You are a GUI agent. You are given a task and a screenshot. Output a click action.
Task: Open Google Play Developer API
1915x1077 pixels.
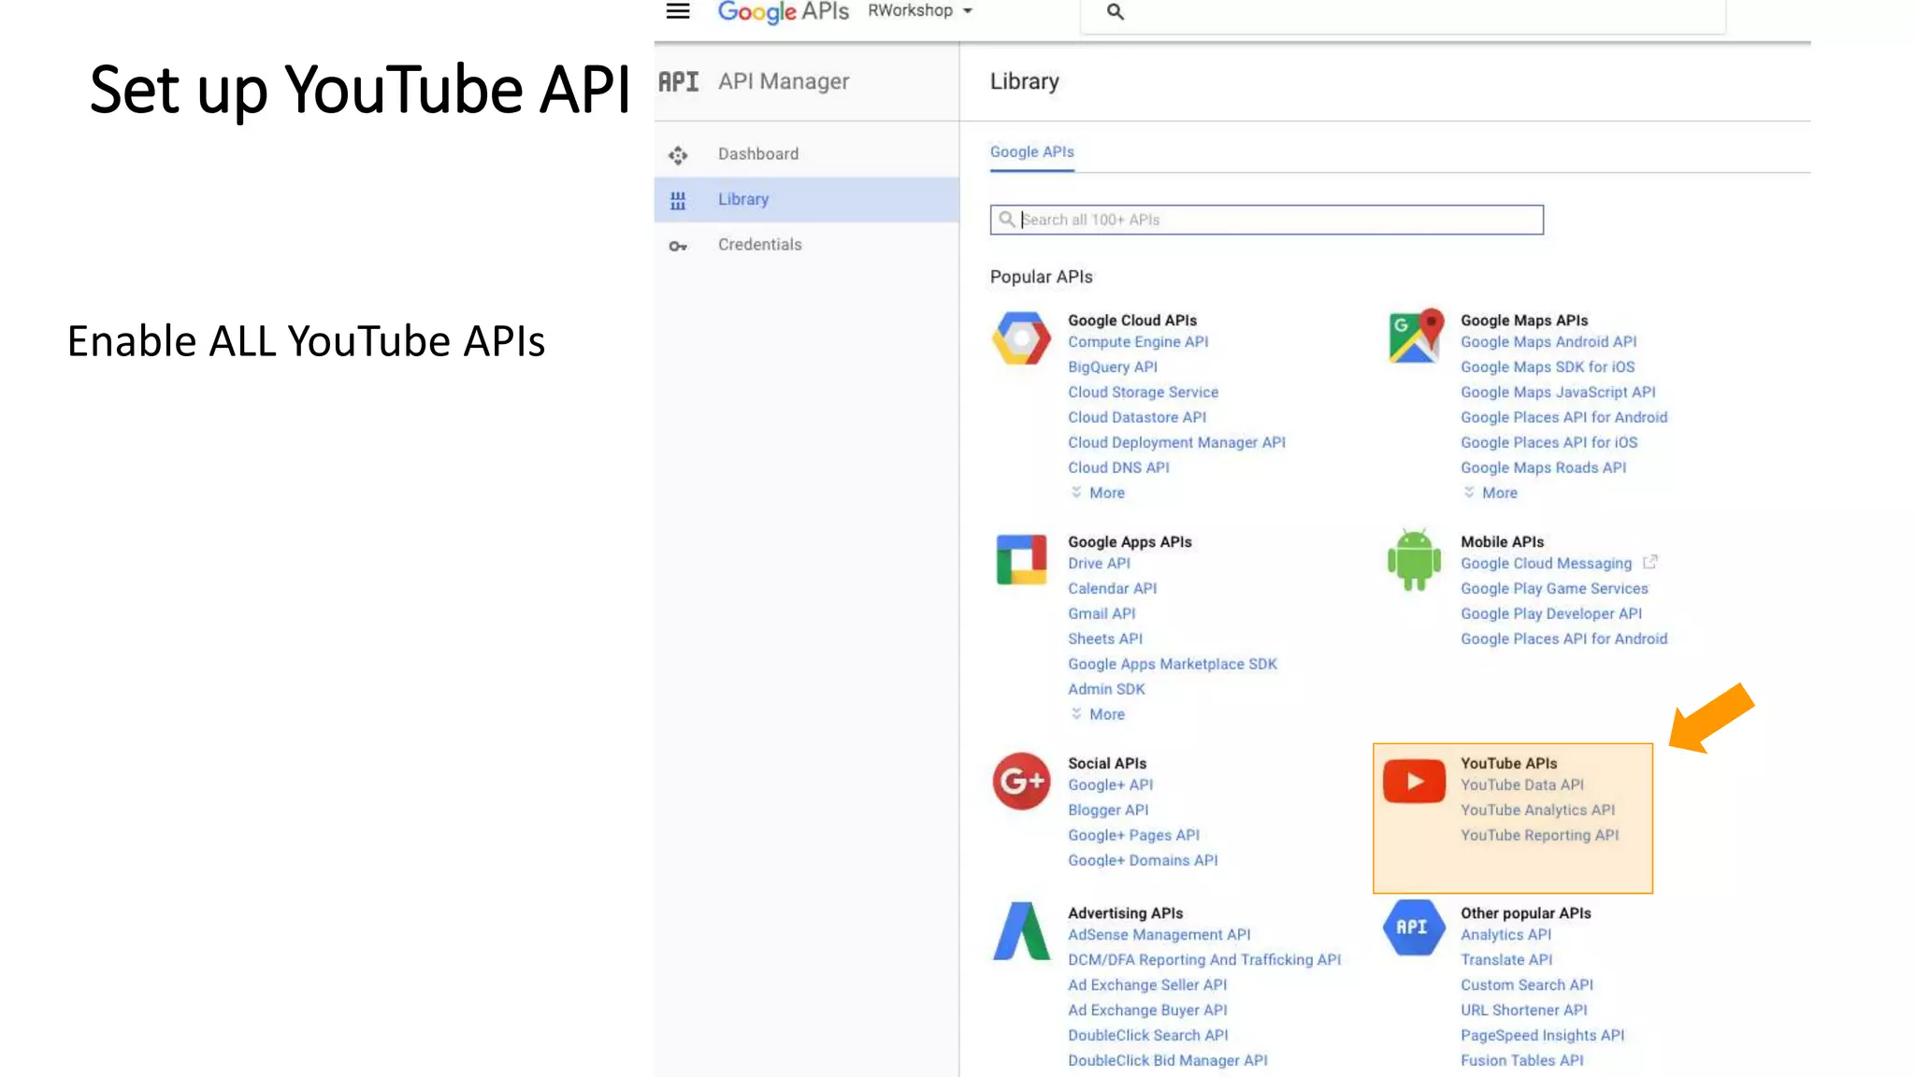click(1551, 614)
